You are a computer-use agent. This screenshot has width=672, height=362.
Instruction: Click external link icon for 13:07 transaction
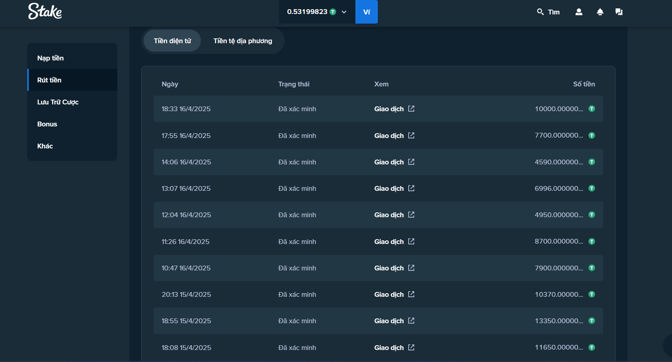[411, 188]
